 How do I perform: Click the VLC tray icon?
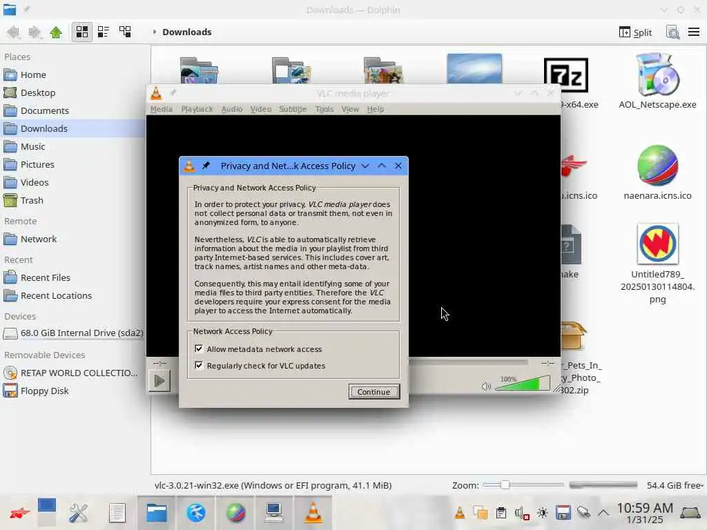click(x=459, y=513)
